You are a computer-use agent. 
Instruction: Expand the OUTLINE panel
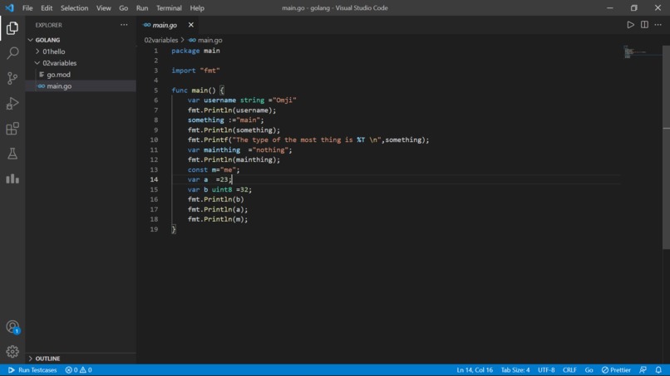81,359
